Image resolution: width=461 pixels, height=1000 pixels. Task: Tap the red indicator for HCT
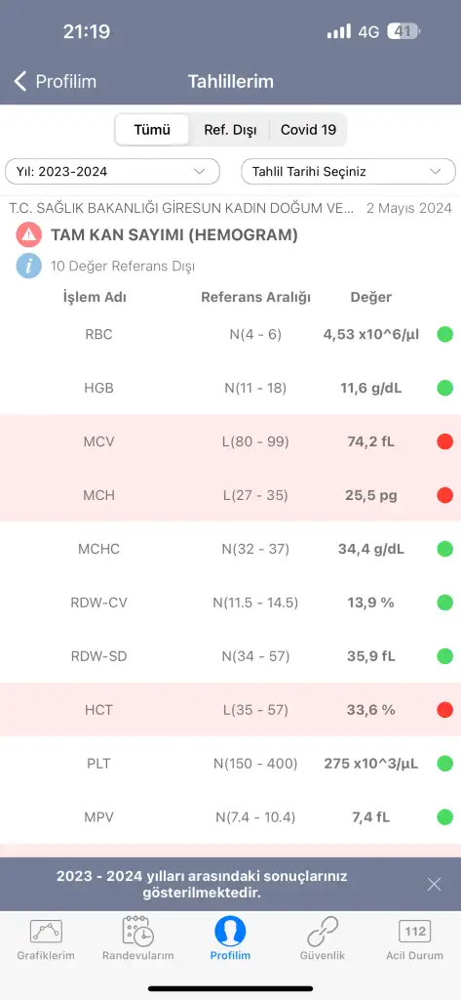tap(445, 709)
